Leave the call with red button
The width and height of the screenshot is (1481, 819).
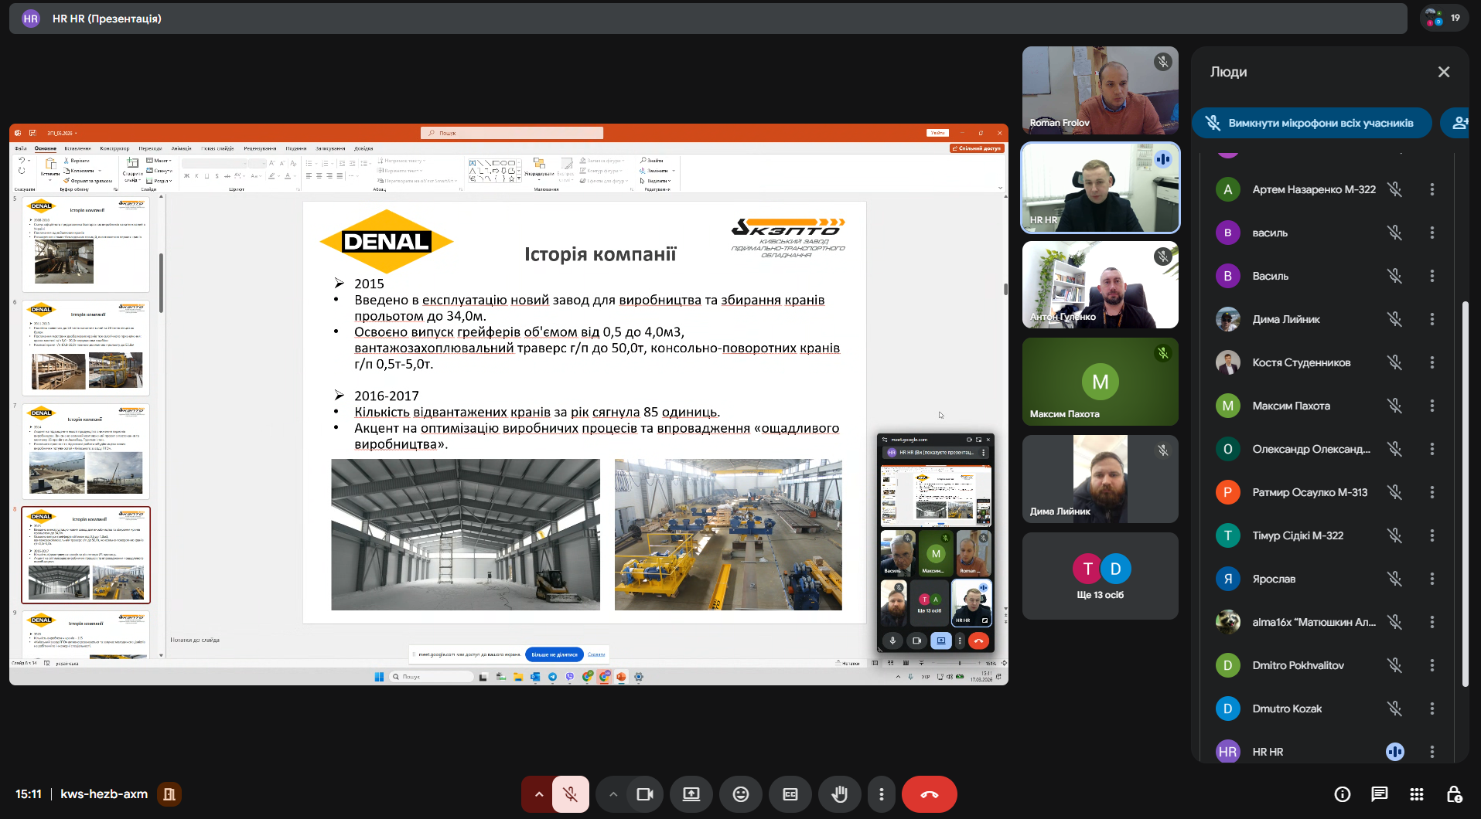click(929, 794)
